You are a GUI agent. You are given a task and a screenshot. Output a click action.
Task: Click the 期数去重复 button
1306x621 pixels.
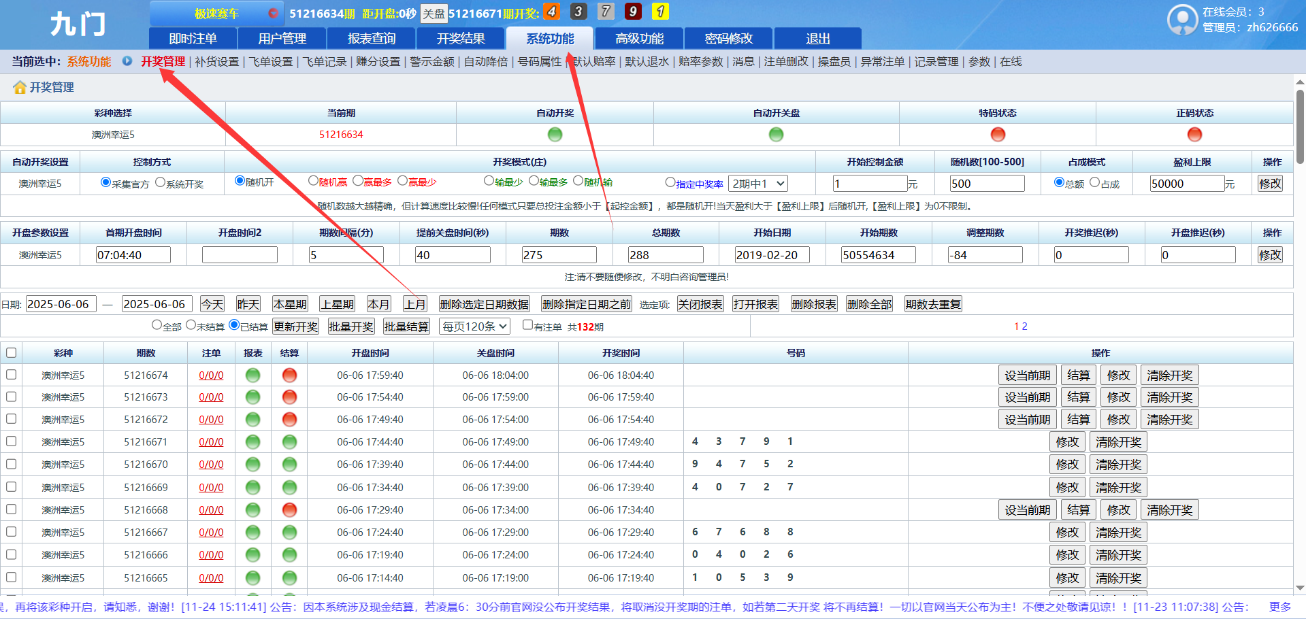[x=933, y=304]
